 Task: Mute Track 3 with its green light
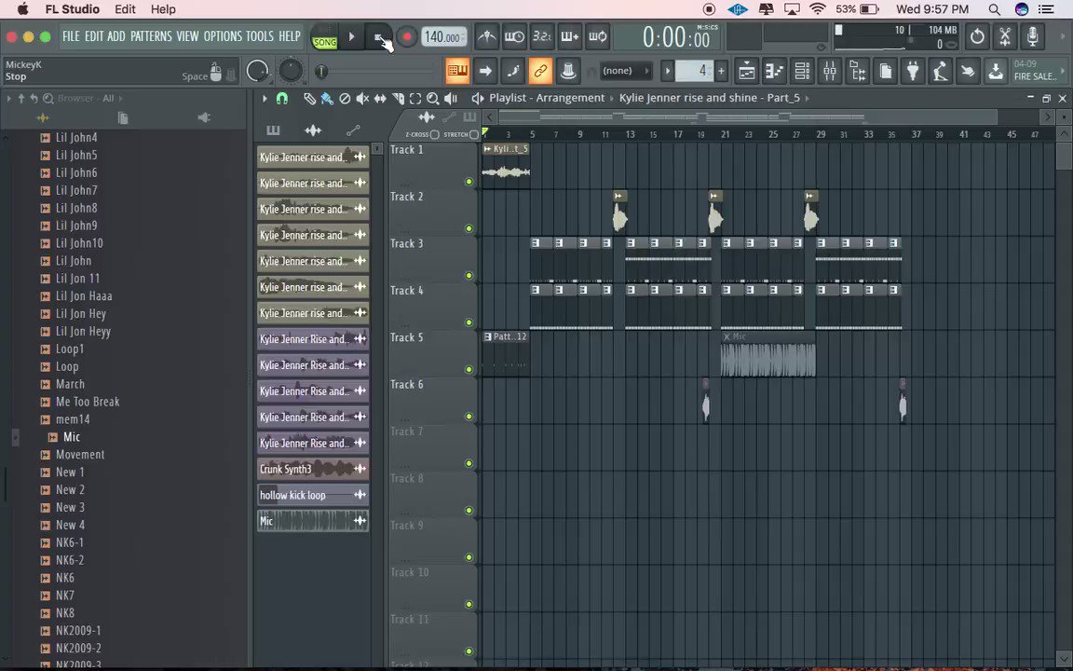(469, 276)
